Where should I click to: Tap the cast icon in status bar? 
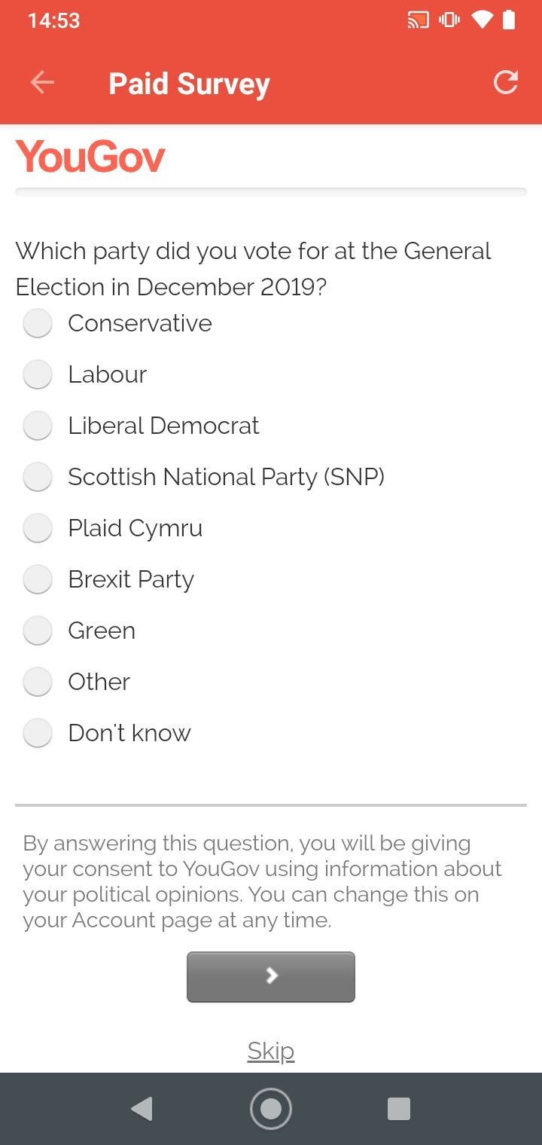[418, 20]
